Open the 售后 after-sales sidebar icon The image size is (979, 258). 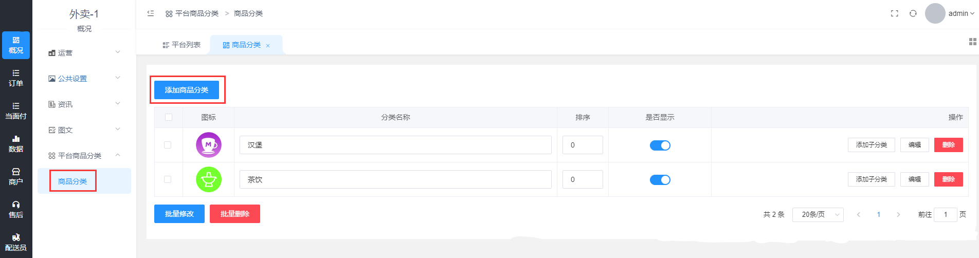(x=16, y=210)
